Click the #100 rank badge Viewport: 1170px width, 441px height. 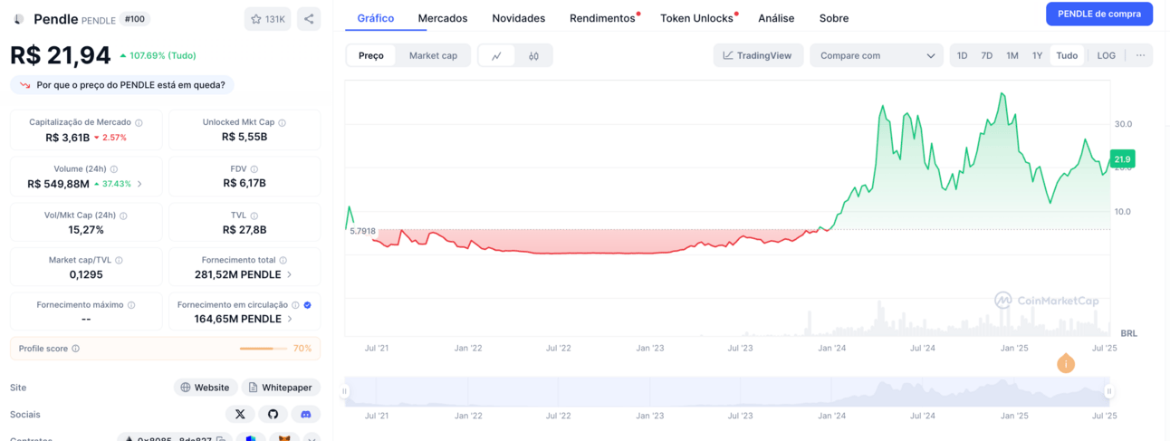click(136, 19)
